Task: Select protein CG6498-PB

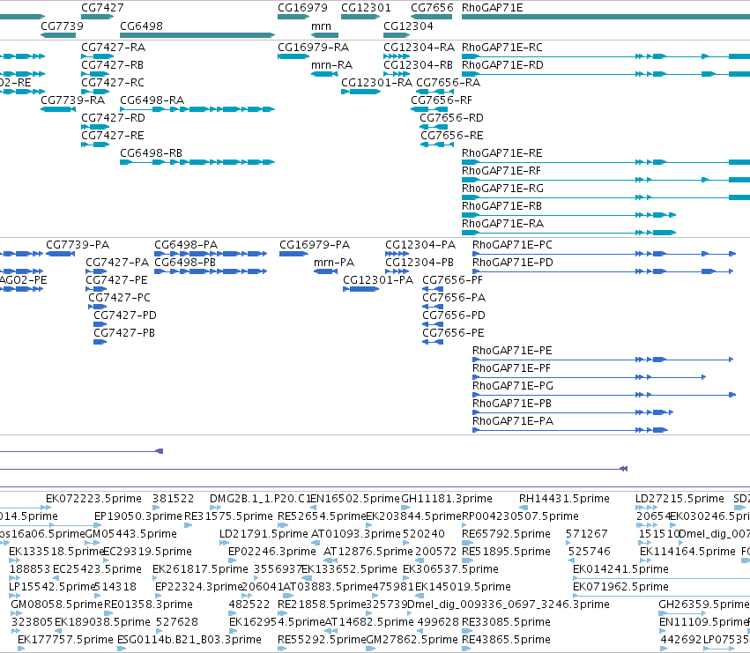Action: [x=184, y=263]
